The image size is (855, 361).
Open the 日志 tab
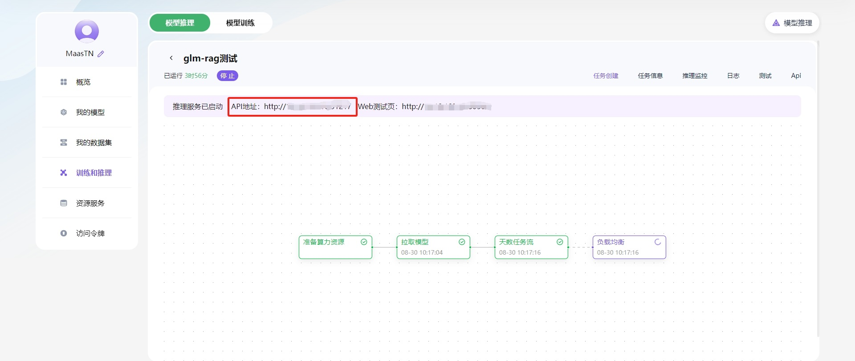tap(733, 76)
